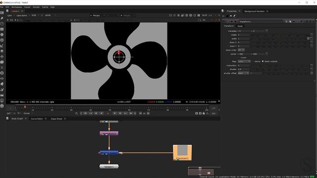Open the Filter nodes toolbar menu
The height and width of the screenshot is (178, 317).
[x=2, y=40]
